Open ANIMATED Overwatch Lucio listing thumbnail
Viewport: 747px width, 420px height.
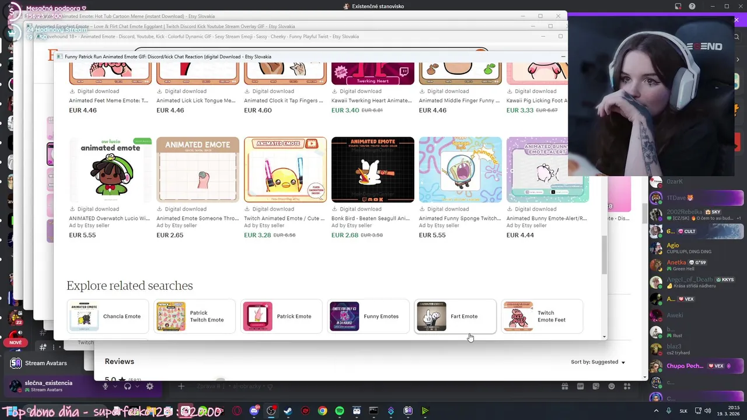(x=110, y=170)
